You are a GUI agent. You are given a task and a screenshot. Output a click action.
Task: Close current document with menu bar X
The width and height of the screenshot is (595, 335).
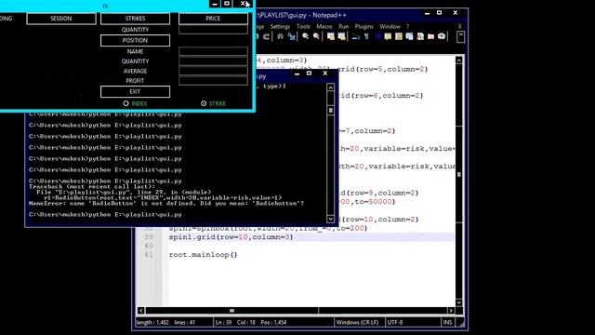coord(459,27)
